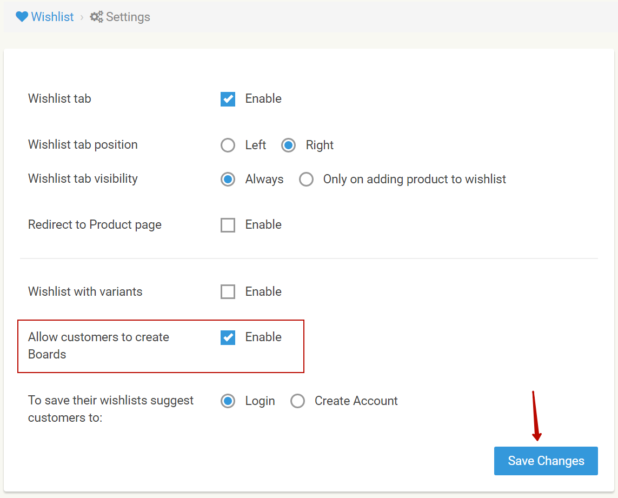
Task: Choose Only on adding product to wishlist
Action: point(306,179)
